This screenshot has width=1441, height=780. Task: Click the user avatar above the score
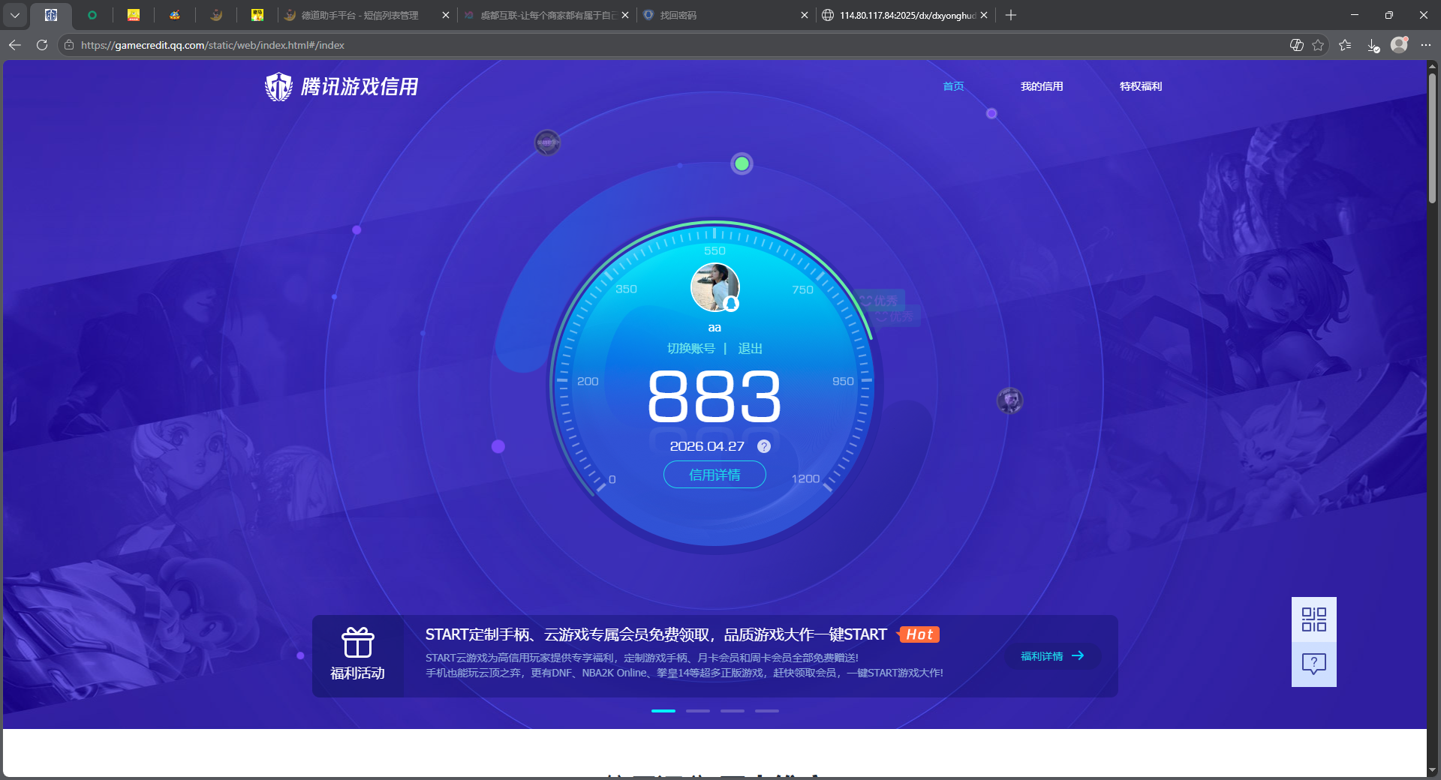click(714, 287)
